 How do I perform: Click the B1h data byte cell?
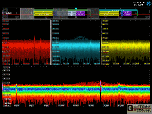(x=74, y=15)
